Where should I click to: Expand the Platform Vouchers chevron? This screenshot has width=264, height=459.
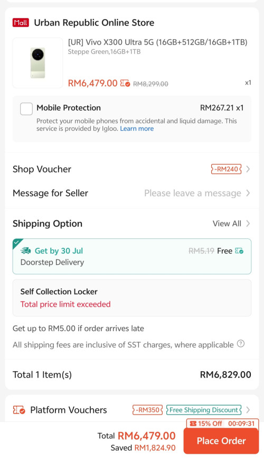coord(248,410)
